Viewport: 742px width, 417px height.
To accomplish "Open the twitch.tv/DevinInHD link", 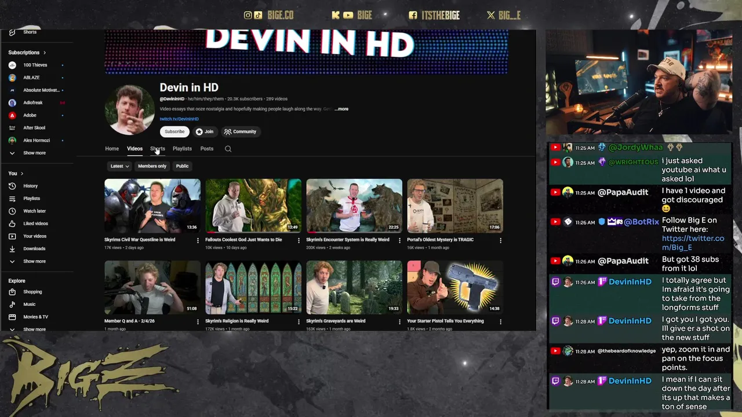I will [x=179, y=119].
